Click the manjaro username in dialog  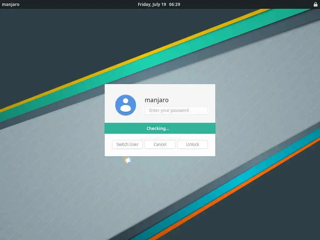click(157, 100)
